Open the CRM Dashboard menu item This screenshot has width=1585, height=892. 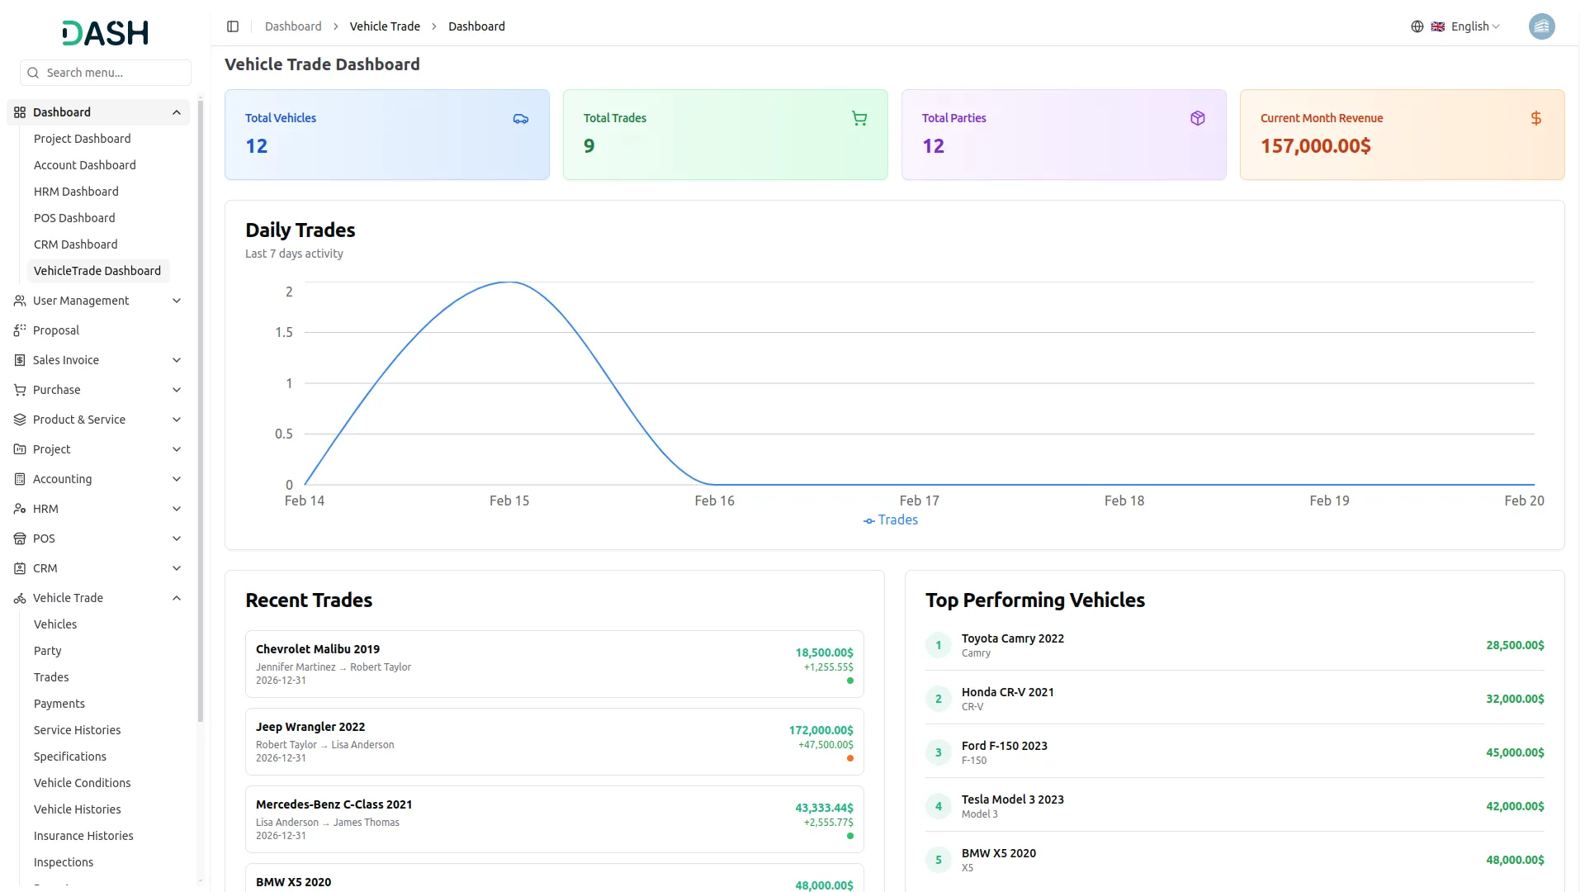point(76,244)
